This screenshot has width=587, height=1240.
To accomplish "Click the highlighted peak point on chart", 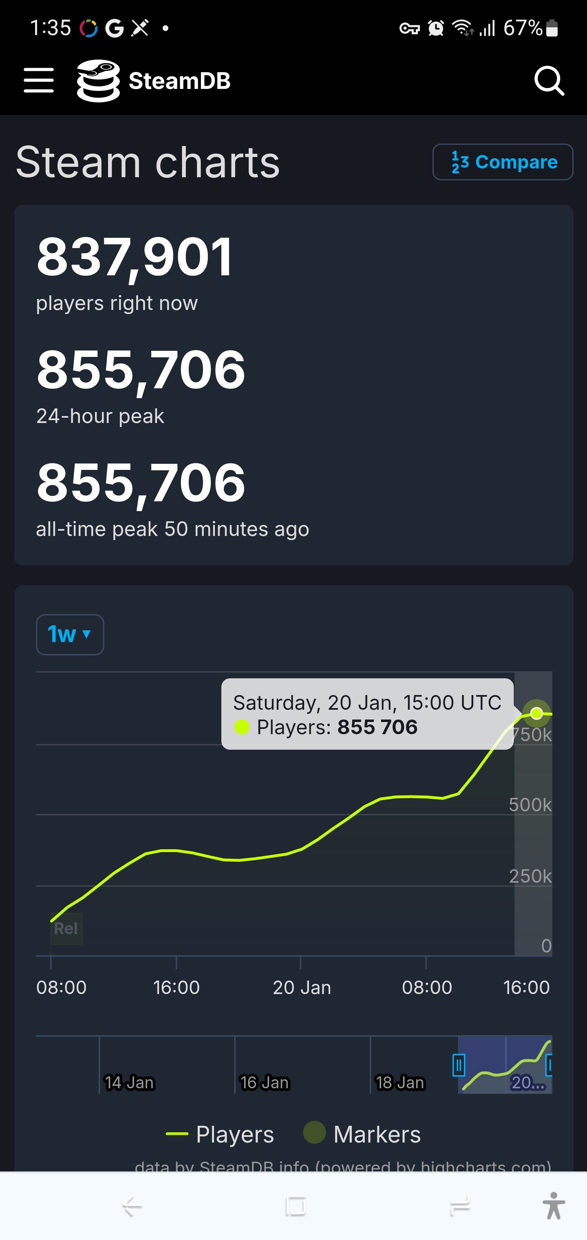I will pyautogui.click(x=536, y=713).
